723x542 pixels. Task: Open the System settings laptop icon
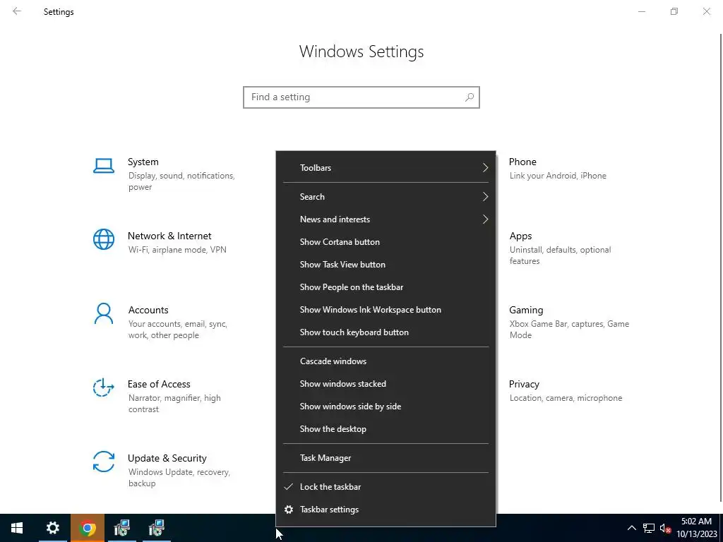[104, 166]
